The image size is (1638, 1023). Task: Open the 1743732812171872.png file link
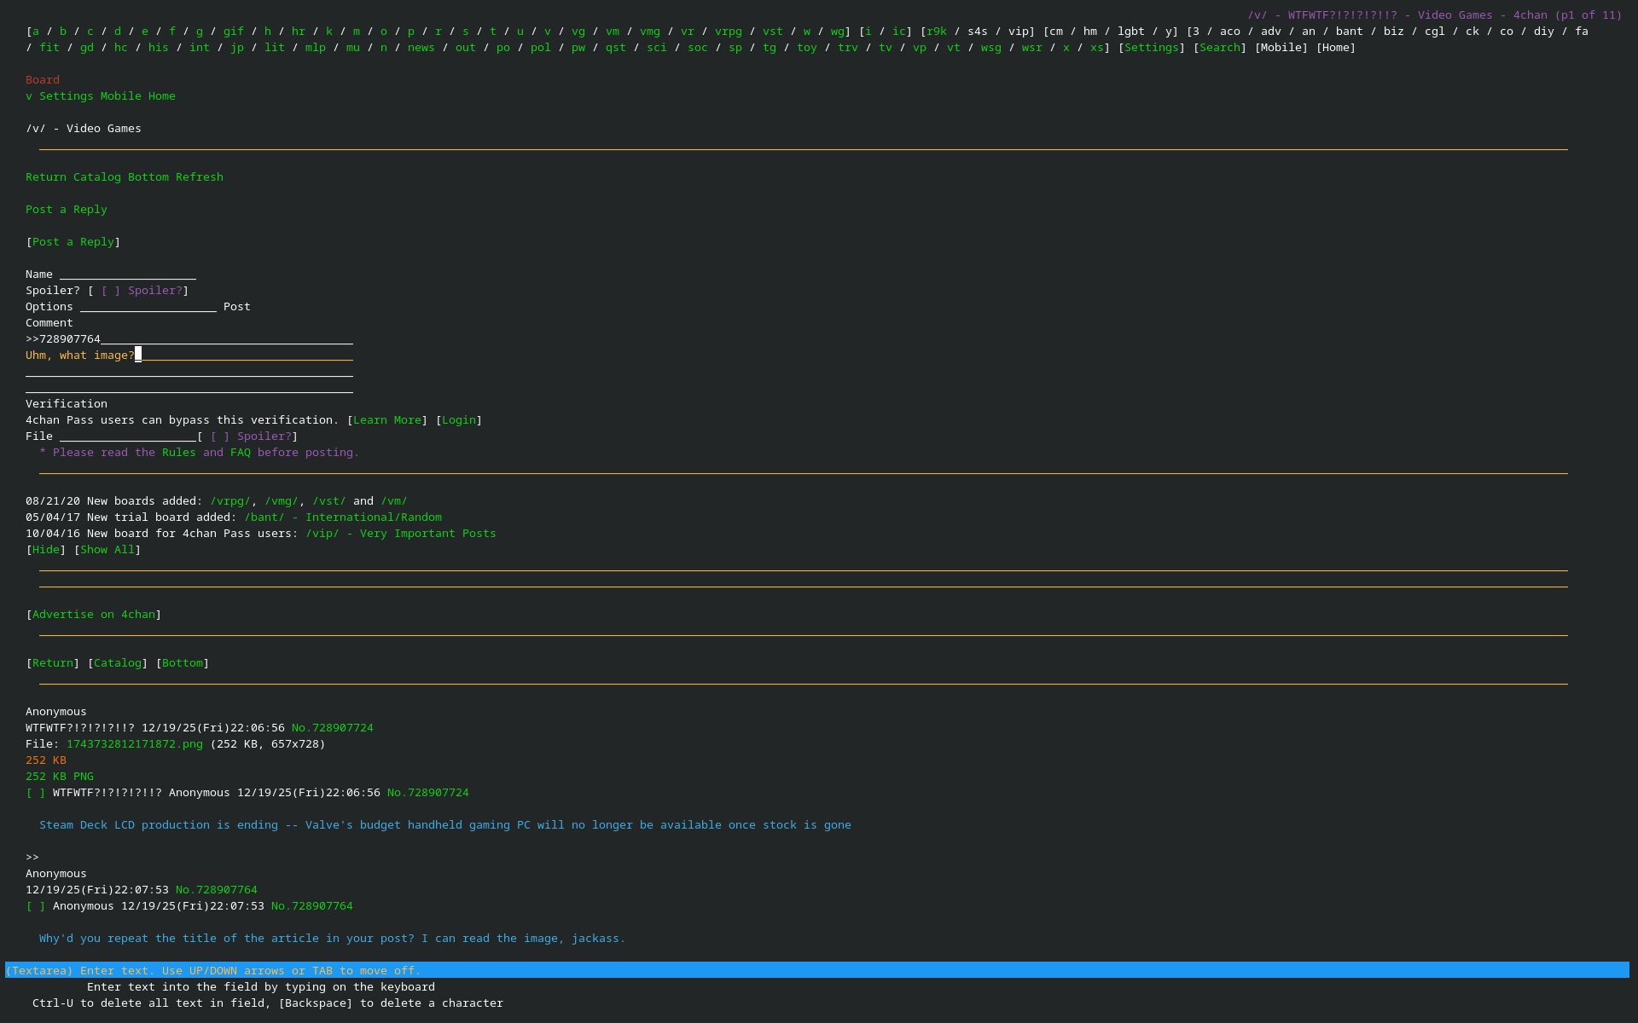(135, 744)
